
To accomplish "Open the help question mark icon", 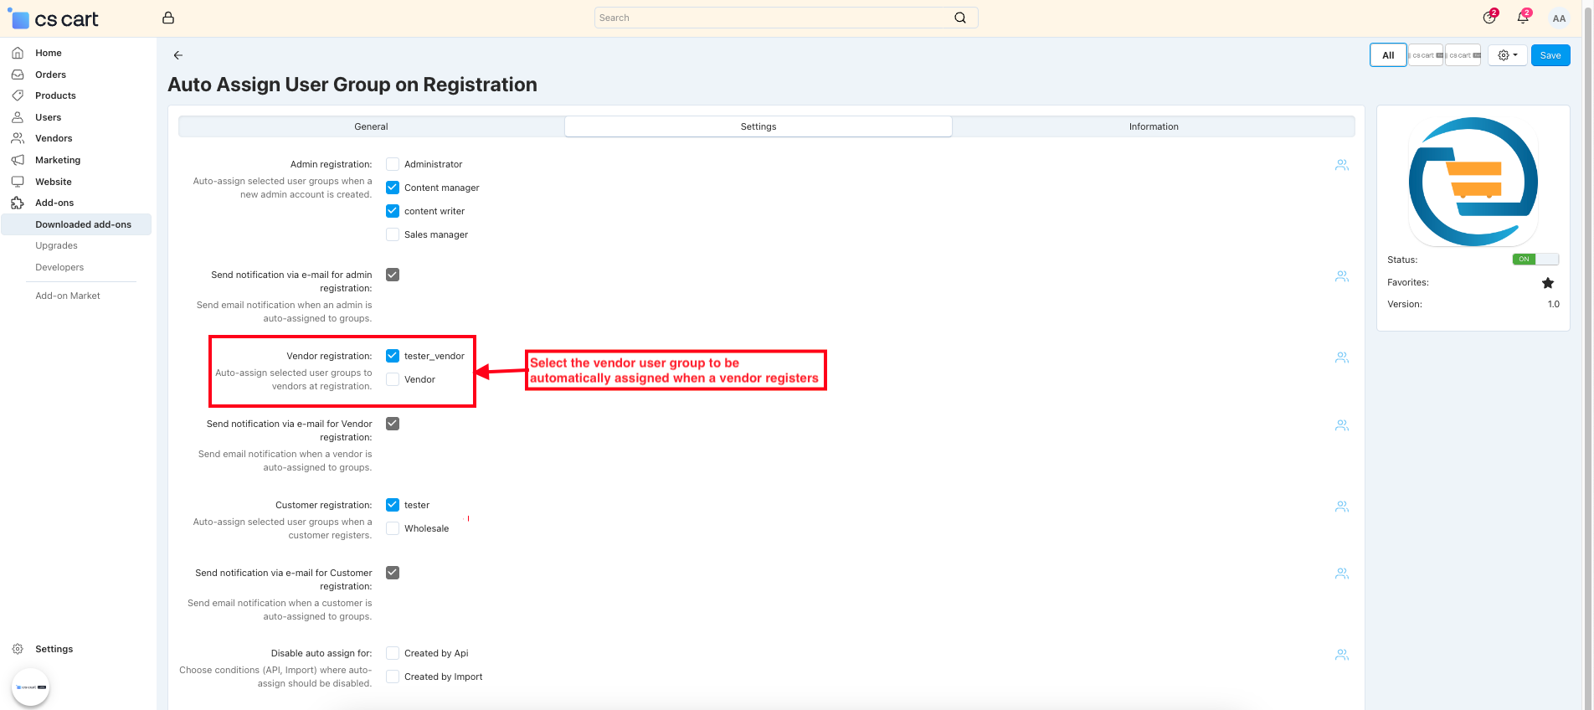I will click(x=1489, y=18).
